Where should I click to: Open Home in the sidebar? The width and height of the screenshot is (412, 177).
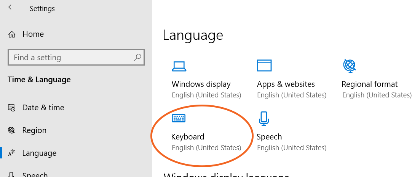(33, 34)
